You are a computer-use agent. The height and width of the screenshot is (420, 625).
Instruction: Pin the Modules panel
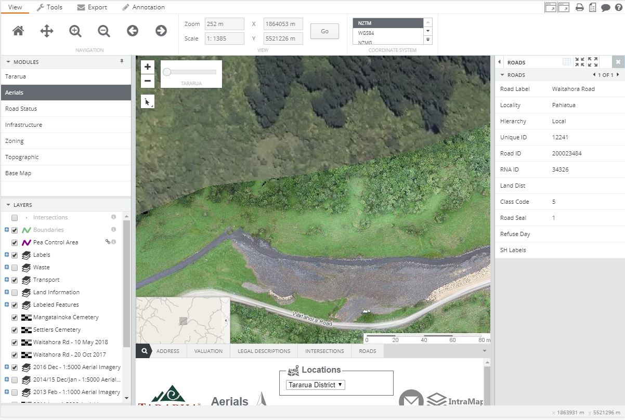coord(122,61)
